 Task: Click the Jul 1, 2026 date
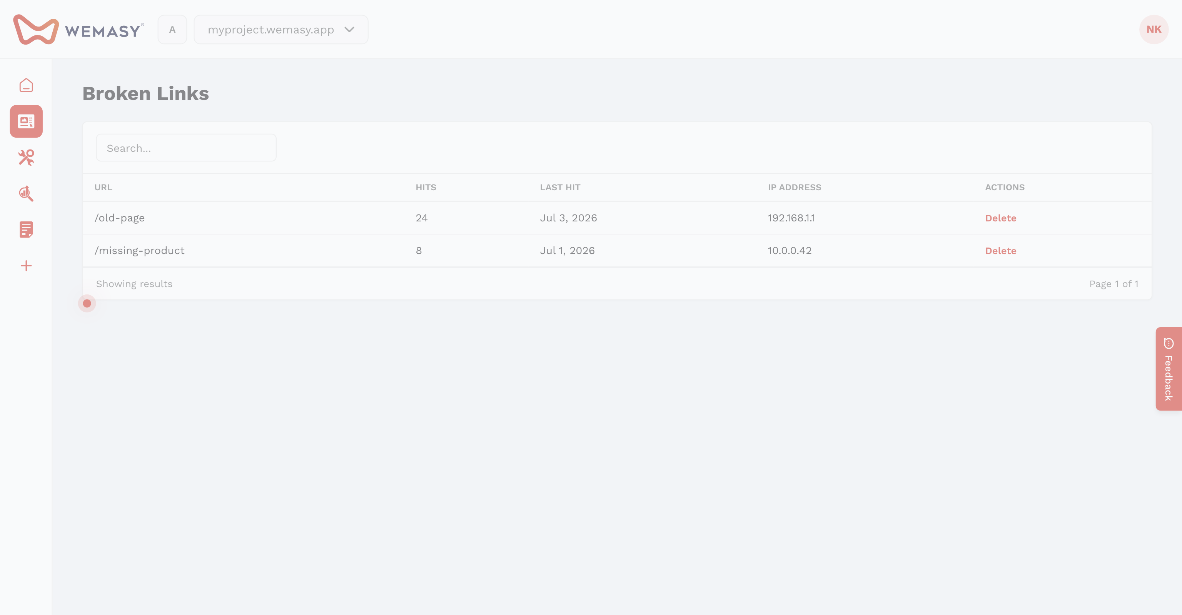(567, 251)
